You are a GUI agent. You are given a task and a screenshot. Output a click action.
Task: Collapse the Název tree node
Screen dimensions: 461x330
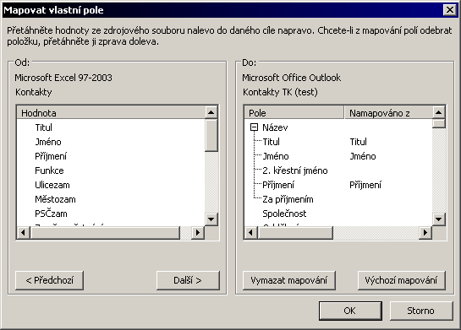pos(254,127)
